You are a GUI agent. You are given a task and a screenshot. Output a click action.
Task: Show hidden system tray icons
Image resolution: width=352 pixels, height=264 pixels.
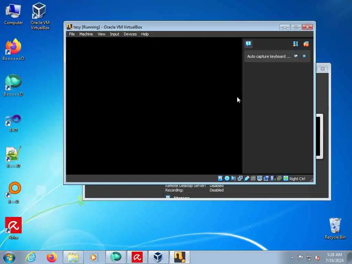292,257
